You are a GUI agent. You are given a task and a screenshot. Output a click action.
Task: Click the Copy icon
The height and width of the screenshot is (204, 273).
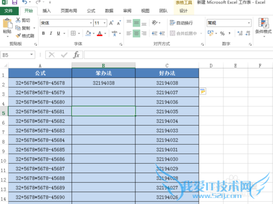18,28
